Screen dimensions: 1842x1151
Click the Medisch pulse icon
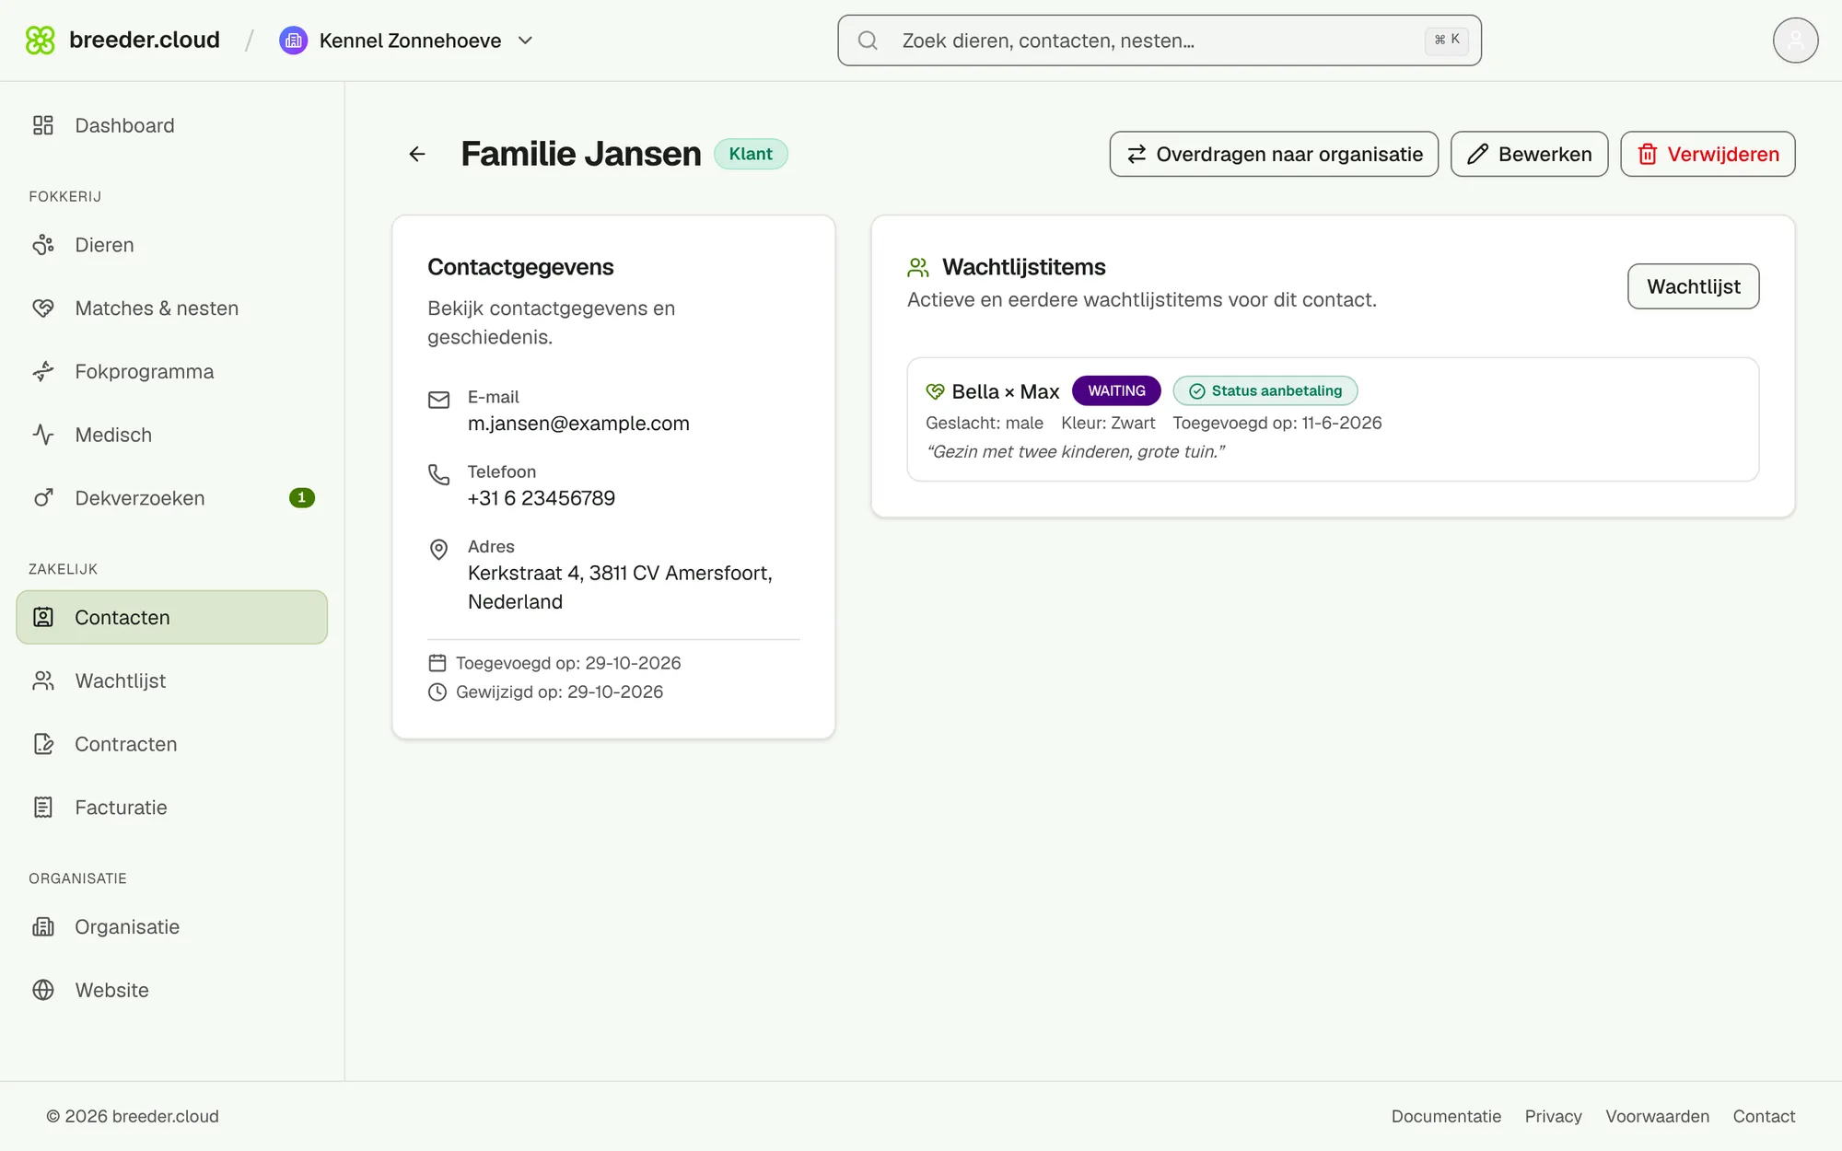coord(43,435)
